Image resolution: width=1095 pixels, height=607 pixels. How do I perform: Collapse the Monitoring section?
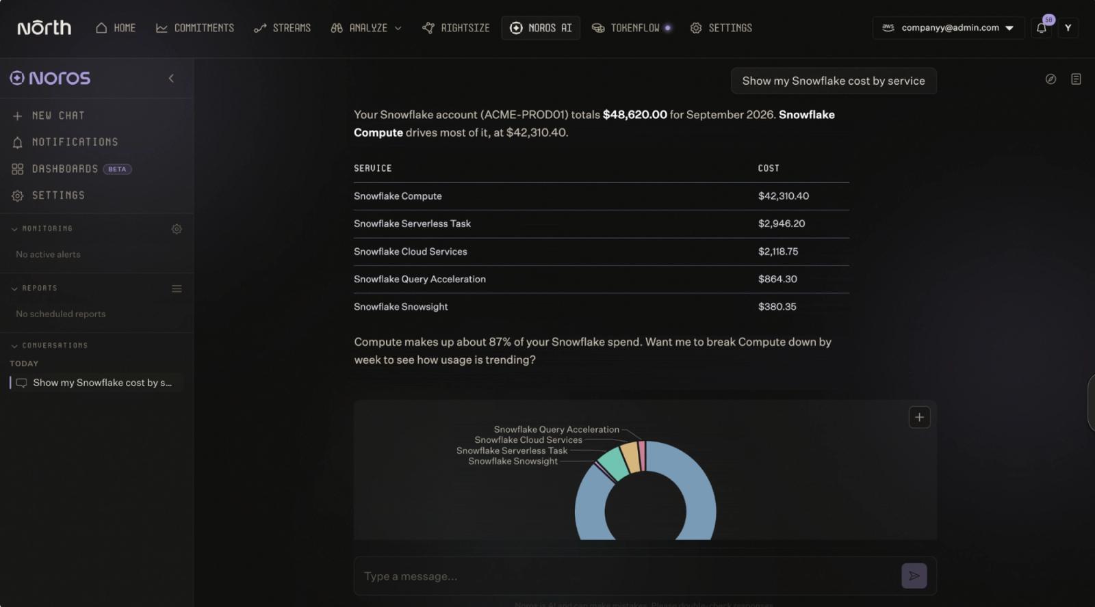42,228
